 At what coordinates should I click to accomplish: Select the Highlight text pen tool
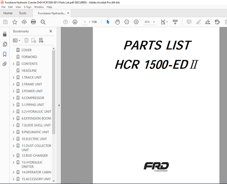pyautogui.click(x=198, y=22)
